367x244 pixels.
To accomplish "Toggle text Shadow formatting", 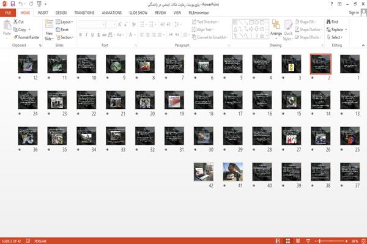I will (x=98, y=35).
